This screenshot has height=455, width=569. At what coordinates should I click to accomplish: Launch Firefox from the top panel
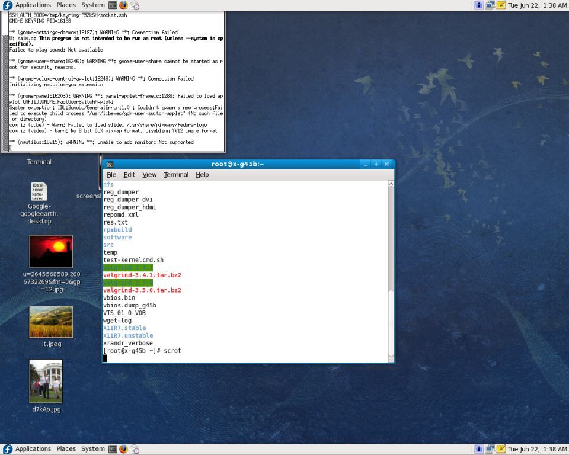pos(123,5)
